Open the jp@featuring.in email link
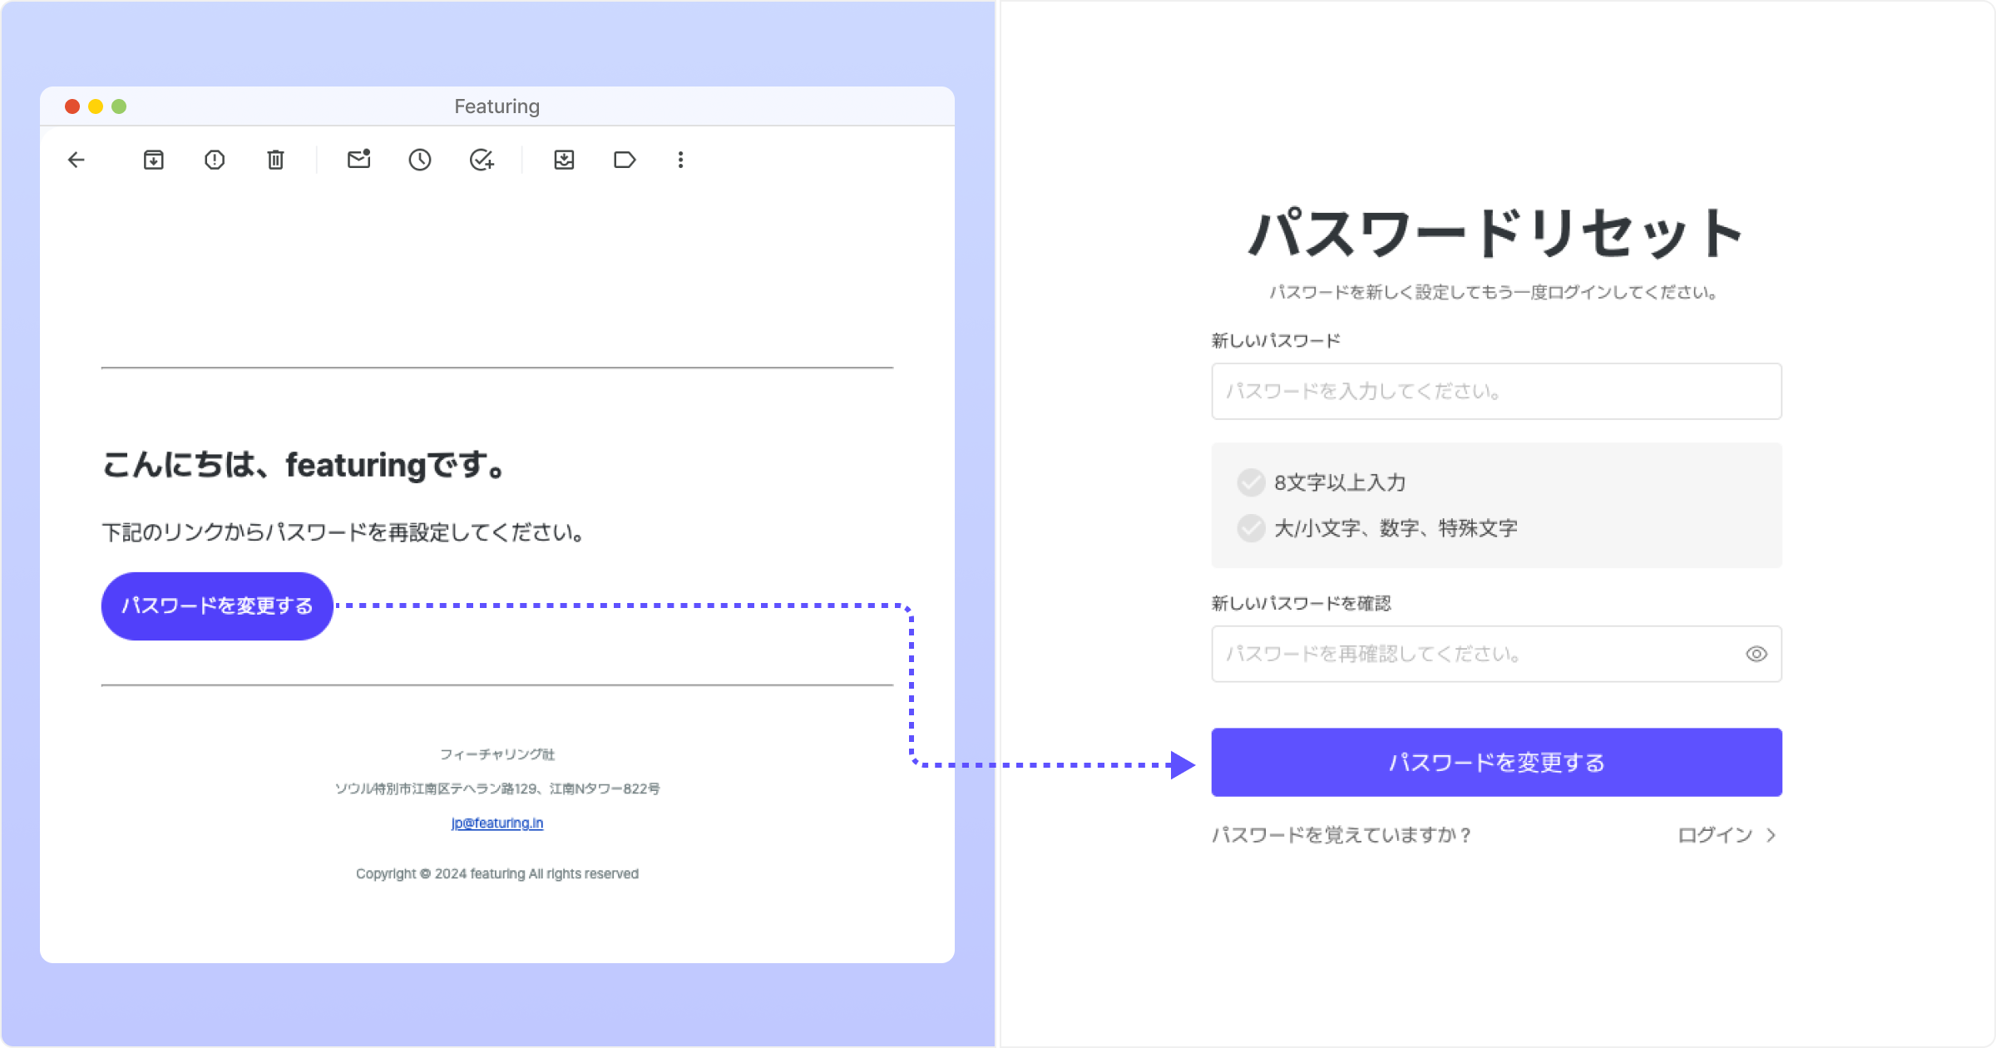 (x=497, y=823)
